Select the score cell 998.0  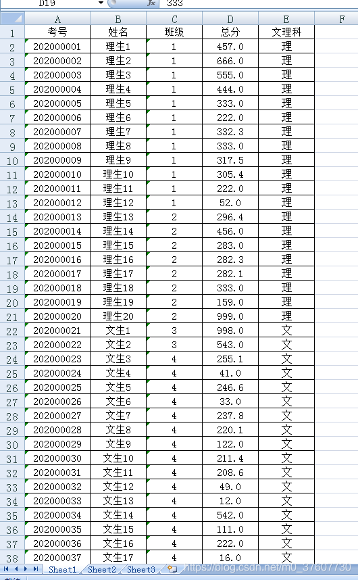[x=230, y=331]
